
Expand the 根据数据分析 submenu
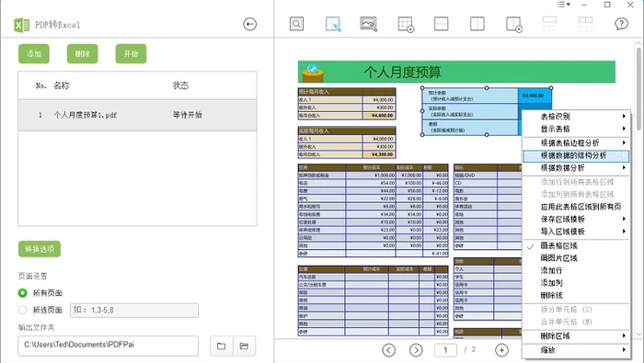pyautogui.click(x=576, y=168)
